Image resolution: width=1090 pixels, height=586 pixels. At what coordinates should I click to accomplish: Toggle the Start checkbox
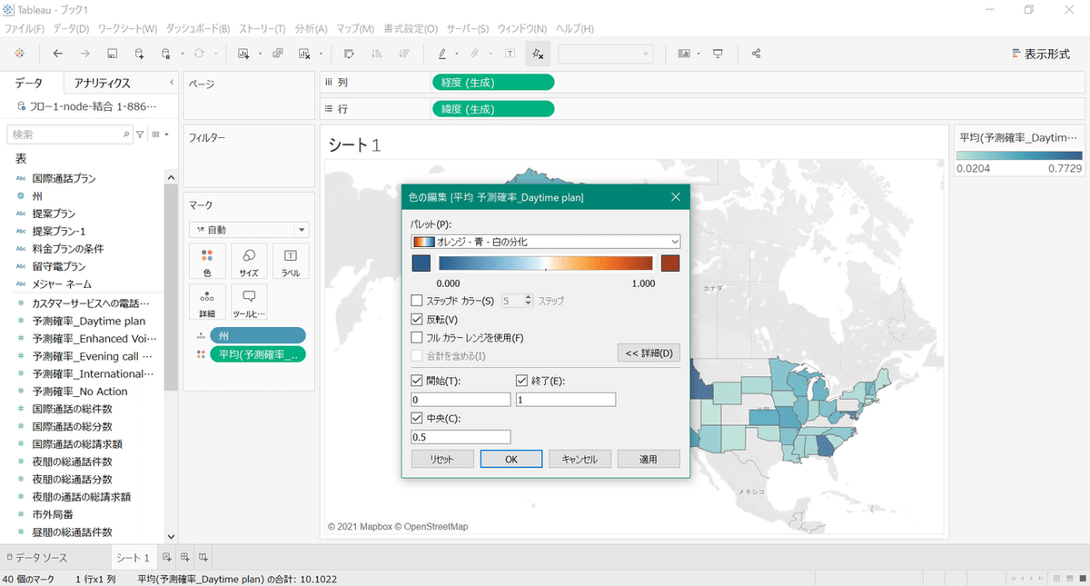pyautogui.click(x=417, y=381)
